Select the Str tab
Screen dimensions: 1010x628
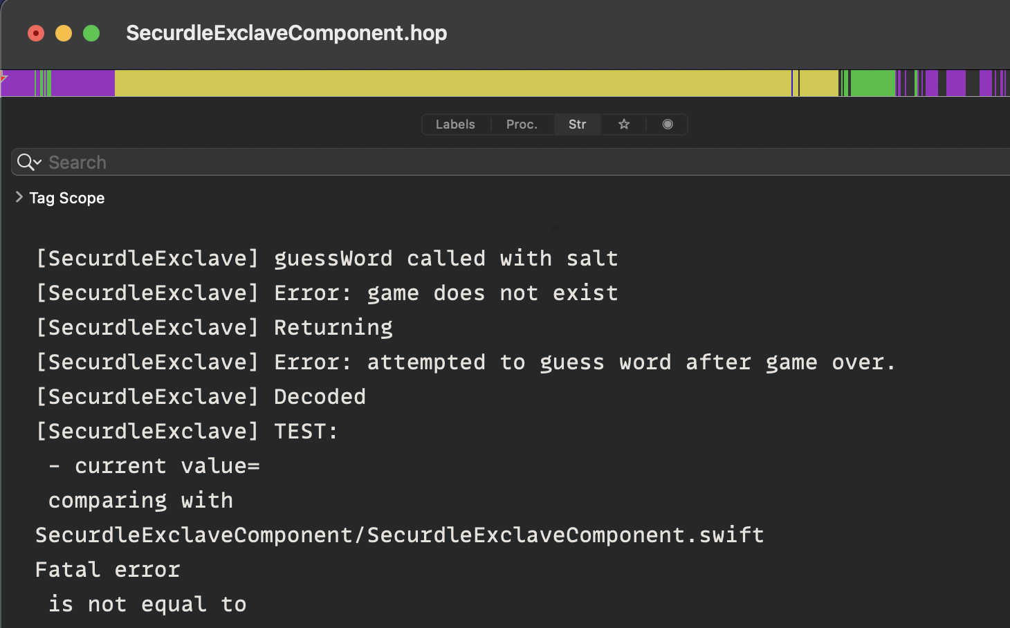pos(577,124)
